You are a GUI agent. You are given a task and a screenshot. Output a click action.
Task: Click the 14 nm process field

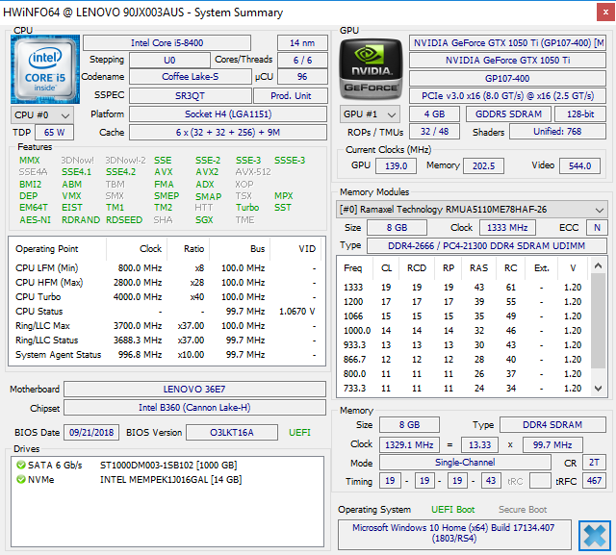coord(302,42)
